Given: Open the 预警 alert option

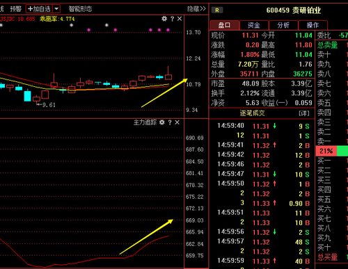Looking at the screenshot, I should [x=15, y=9].
